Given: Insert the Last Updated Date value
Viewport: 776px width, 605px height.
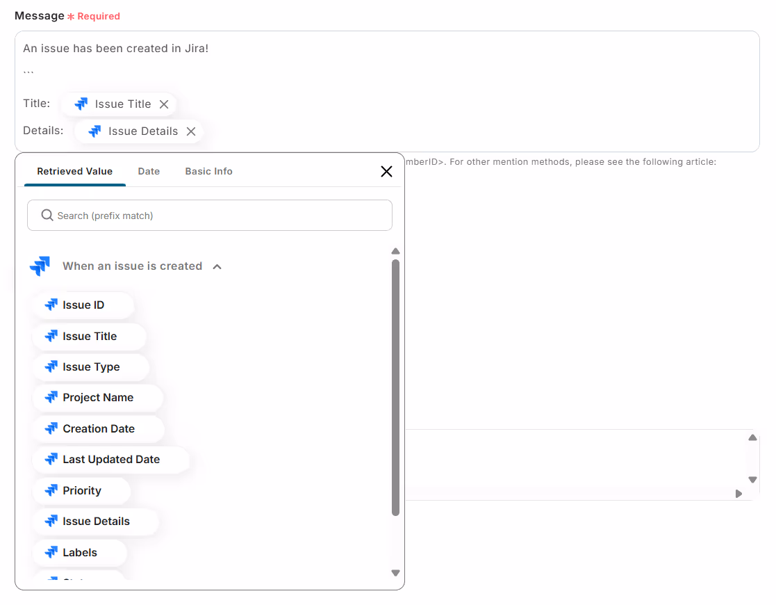Looking at the screenshot, I should pos(111,460).
